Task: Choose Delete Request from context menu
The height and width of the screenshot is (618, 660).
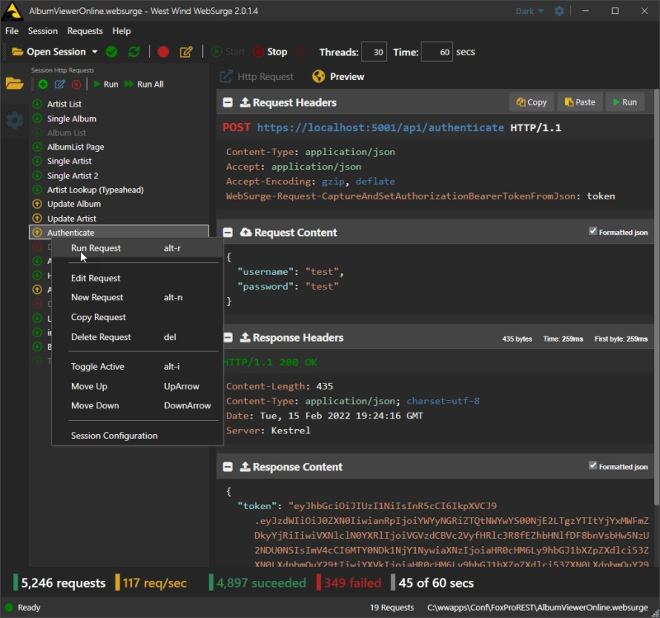Action: click(137, 337)
